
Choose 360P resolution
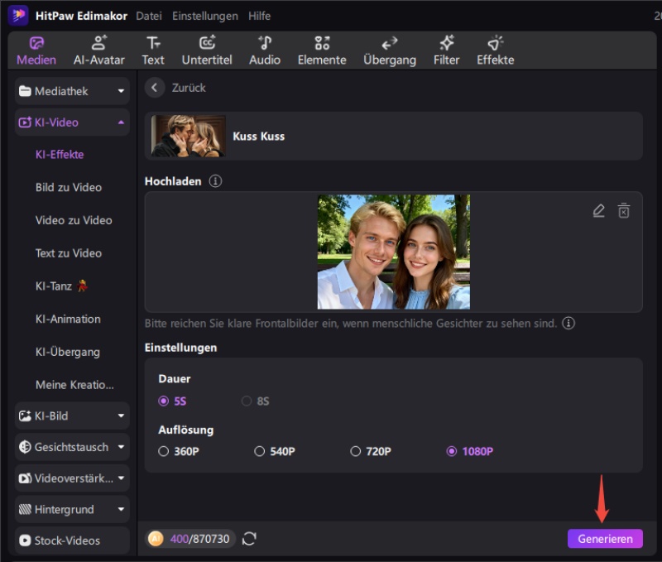(164, 451)
